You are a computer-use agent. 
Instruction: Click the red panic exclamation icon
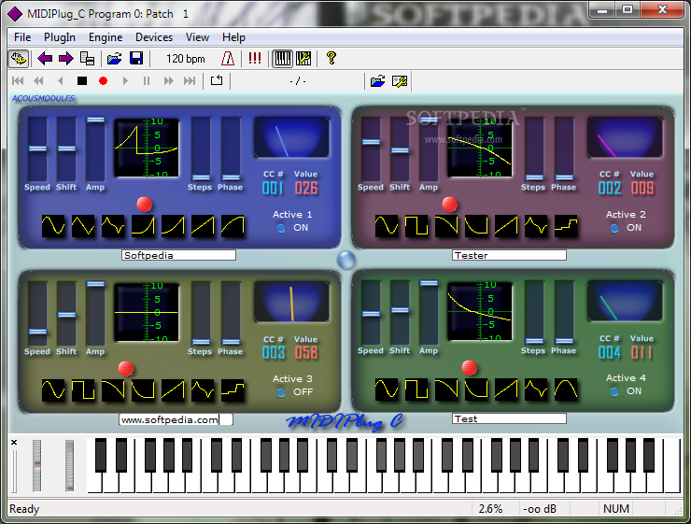[255, 58]
